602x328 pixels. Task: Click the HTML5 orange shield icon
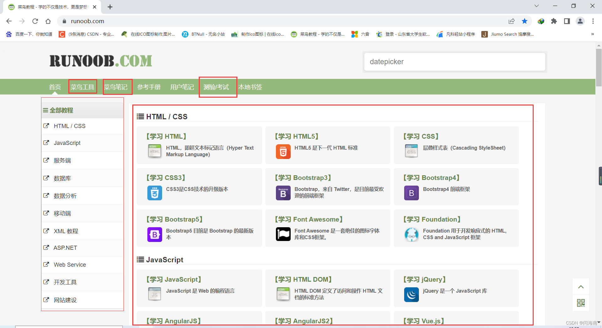click(283, 151)
